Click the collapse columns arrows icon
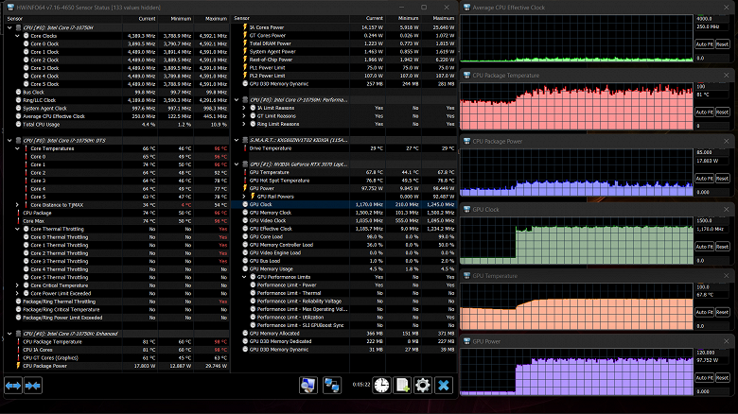Image resolution: width=738 pixels, height=414 pixels. click(x=33, y=386)
